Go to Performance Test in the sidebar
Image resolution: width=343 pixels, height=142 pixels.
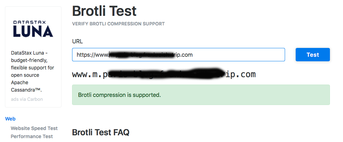[31, 136]
